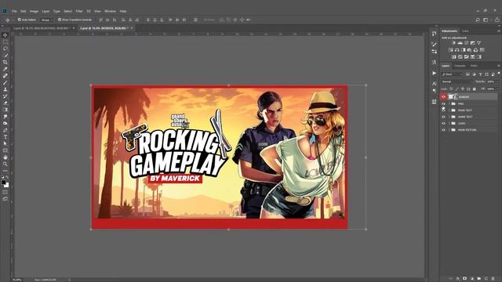
Task: Hide the MAIN TEXT group
Action: coord(443,110)
